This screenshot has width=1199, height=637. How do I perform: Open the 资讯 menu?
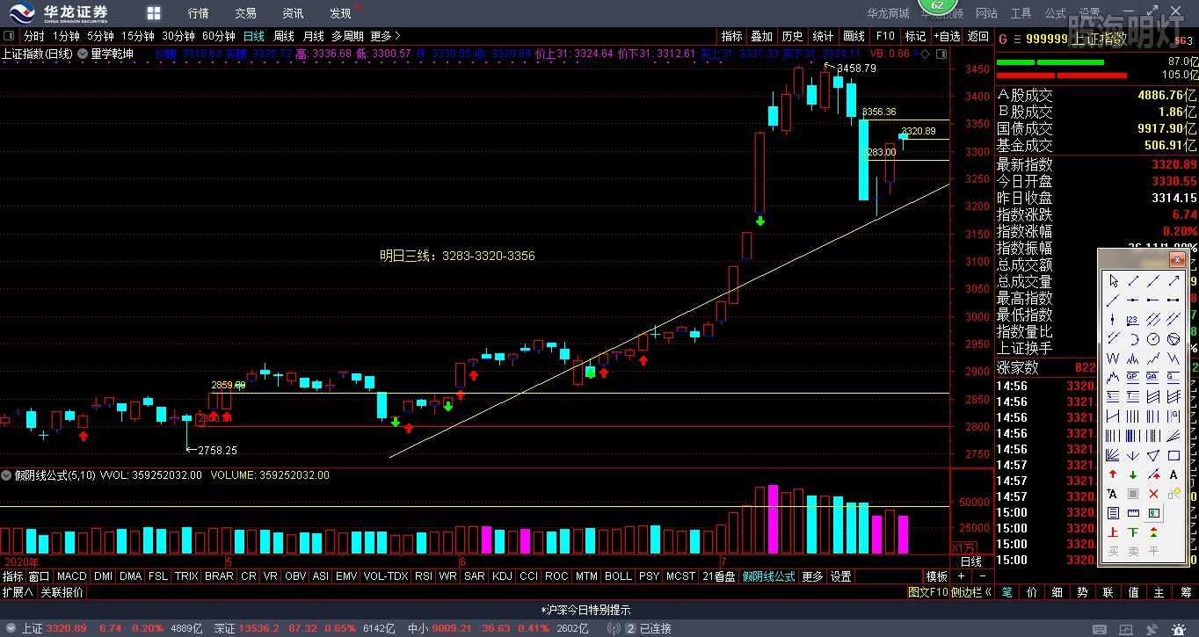coord(294,13)
